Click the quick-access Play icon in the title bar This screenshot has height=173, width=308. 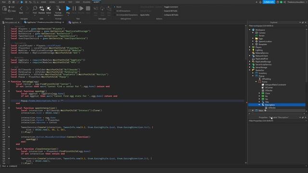click(x=22, y=2)
